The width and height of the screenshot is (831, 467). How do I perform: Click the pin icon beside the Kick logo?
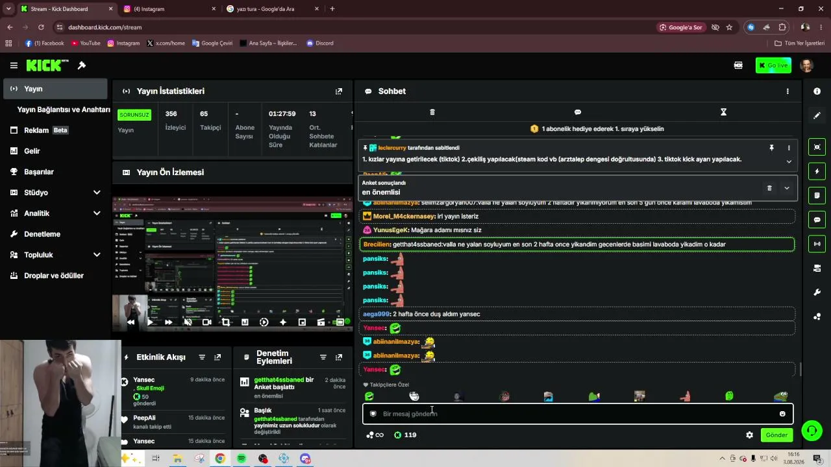82,66
